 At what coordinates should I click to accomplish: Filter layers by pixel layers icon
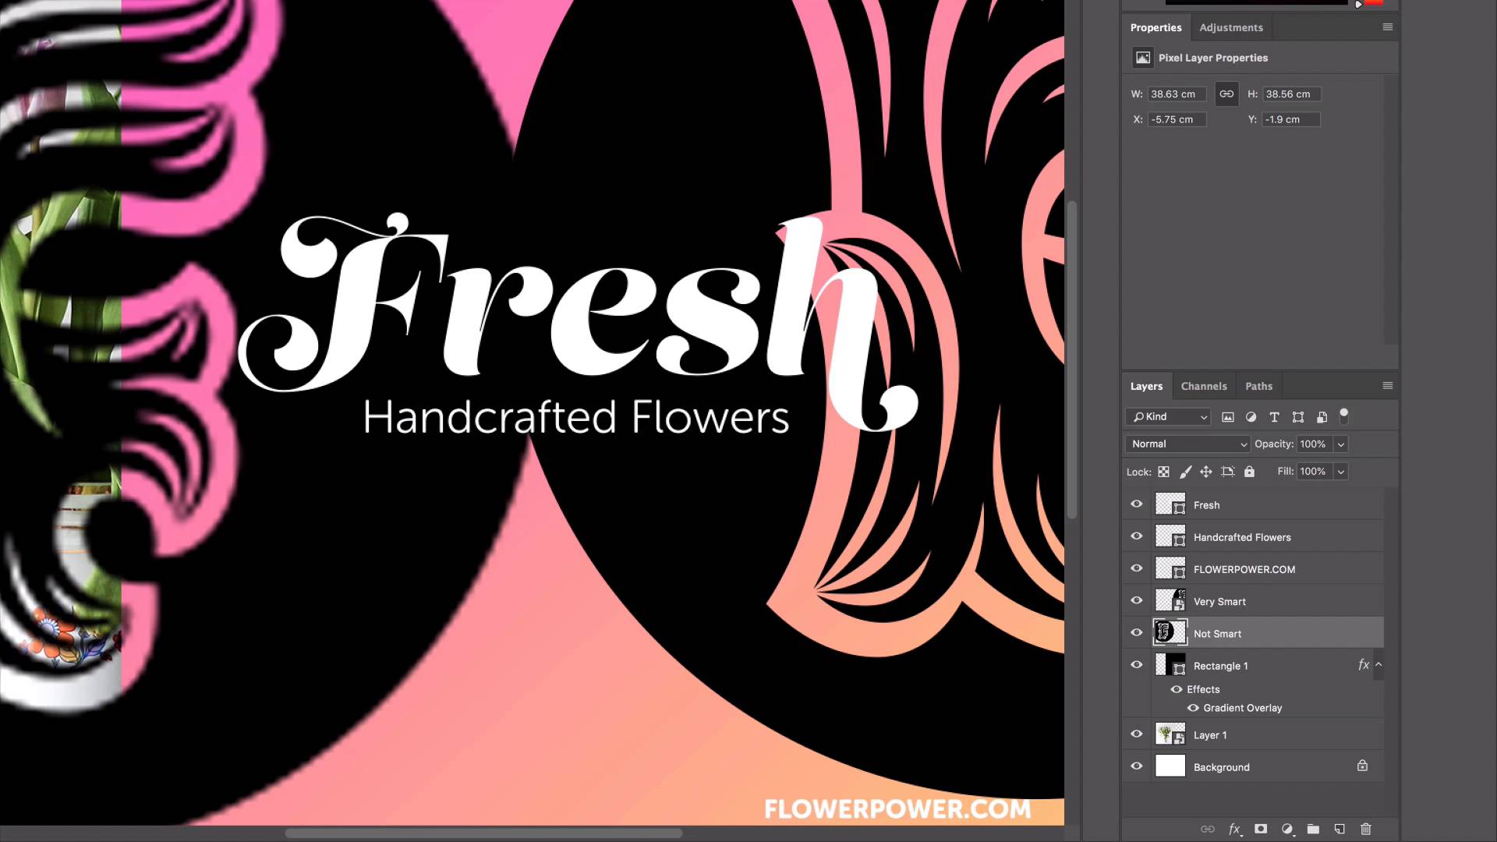point(1227,417)
